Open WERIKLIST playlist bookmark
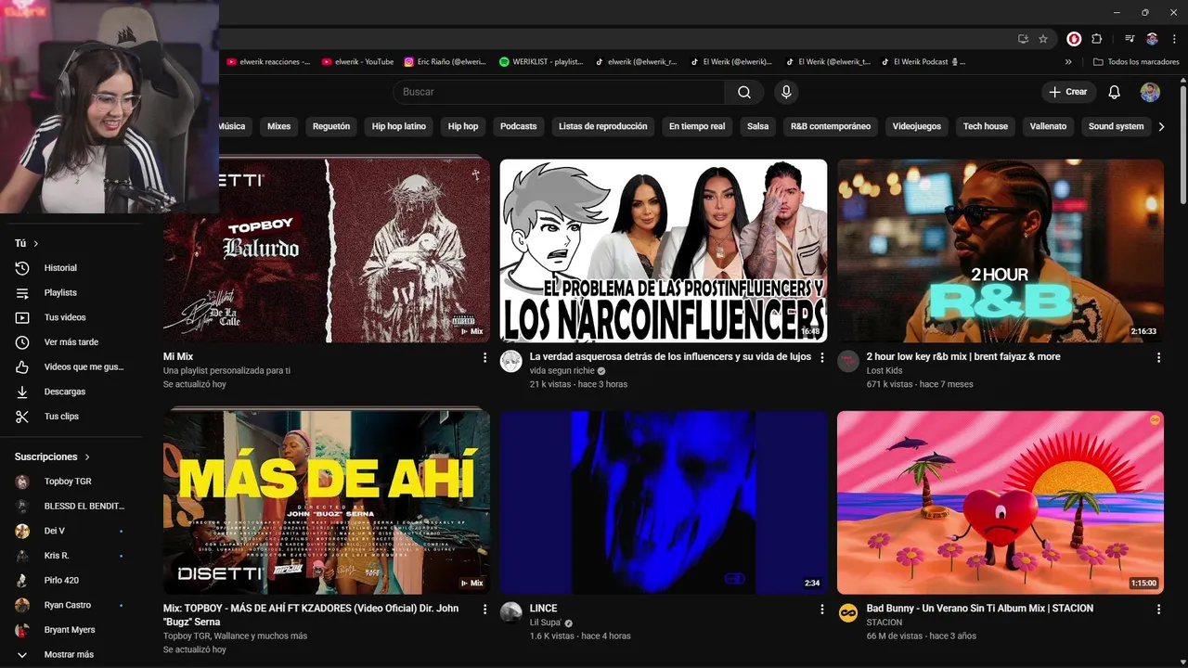Viewport: 1188px width, 668px height. click(x=542, y=62)
